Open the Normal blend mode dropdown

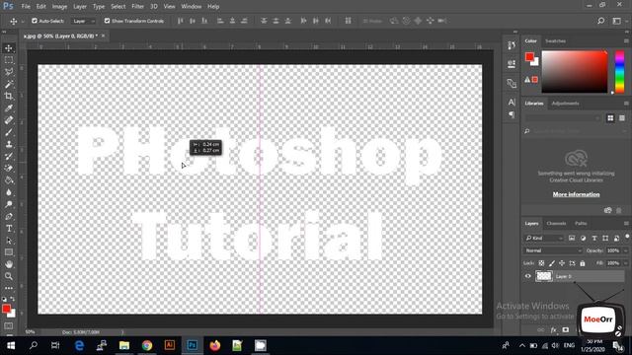click(x=553, y=250)
